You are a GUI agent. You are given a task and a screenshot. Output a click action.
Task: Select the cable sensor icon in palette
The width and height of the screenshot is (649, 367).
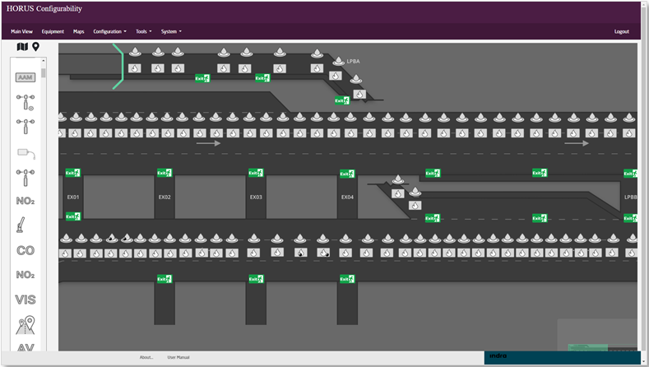26,154
